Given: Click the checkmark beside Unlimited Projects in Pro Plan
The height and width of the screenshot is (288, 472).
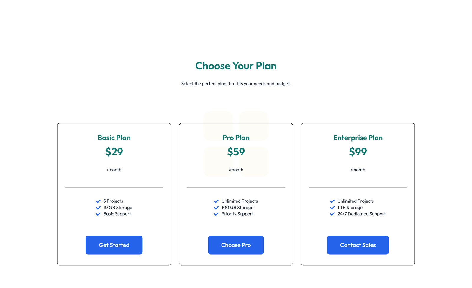Looking at the screenshot, I should [x=216, y=201].
